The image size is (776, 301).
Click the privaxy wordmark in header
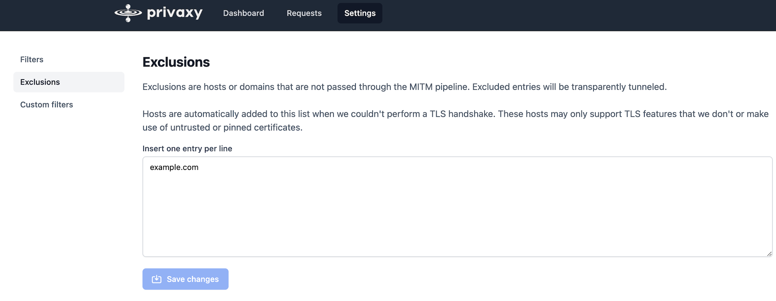(x=175, y=13)
